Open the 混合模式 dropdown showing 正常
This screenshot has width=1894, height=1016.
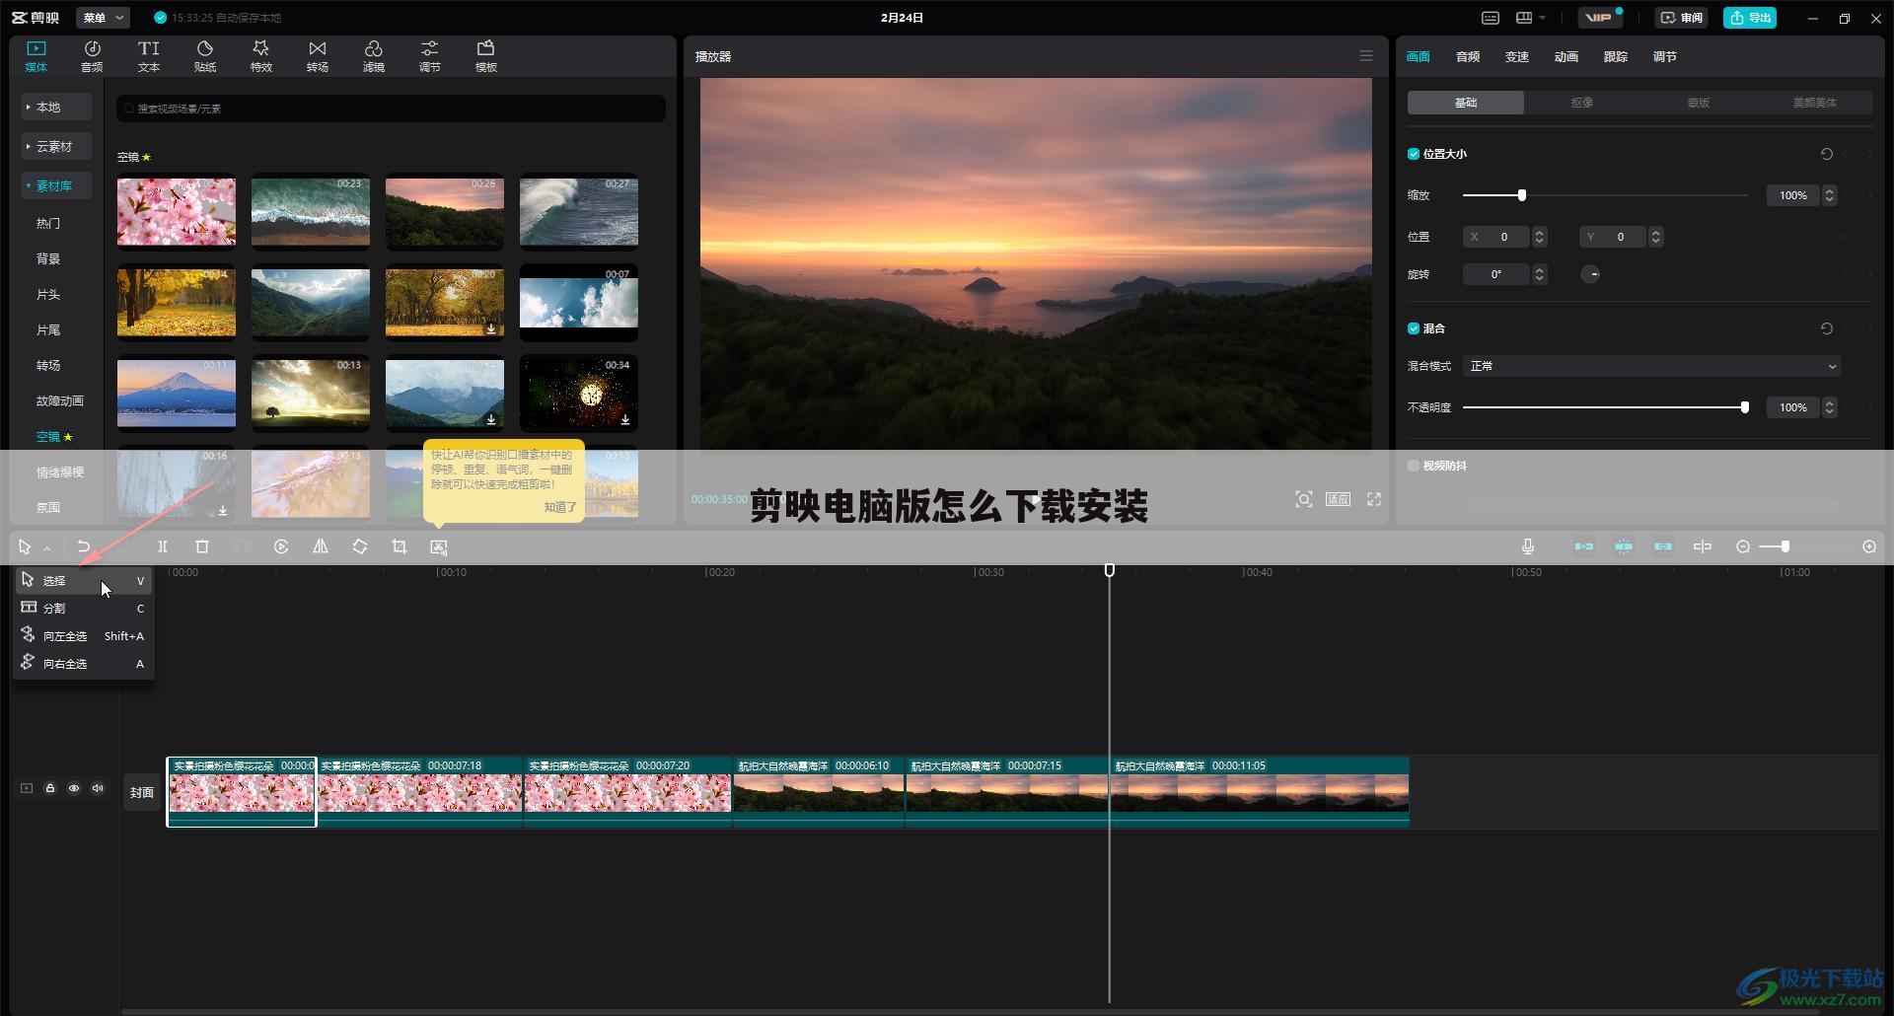pos(1652,366)
